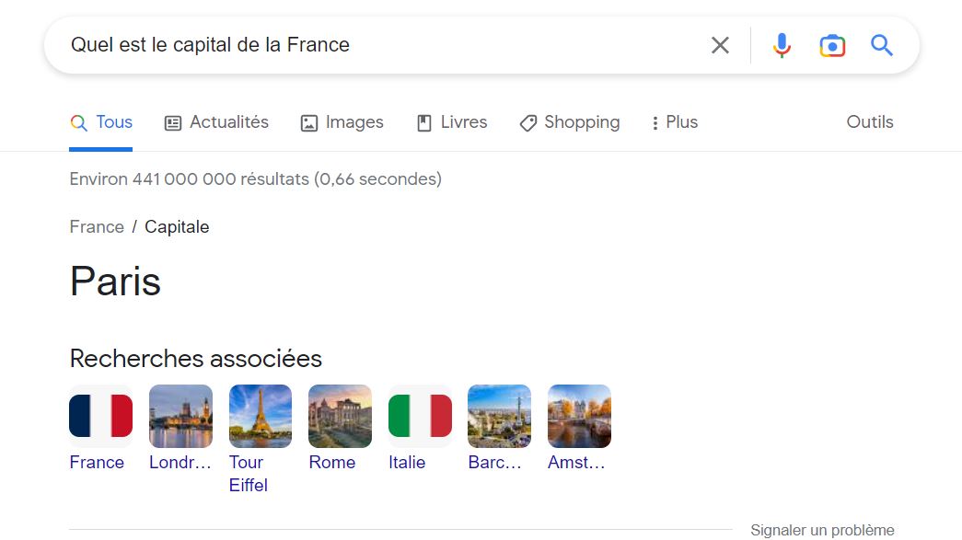Select the Rome related search image

[x=340, y=416]
